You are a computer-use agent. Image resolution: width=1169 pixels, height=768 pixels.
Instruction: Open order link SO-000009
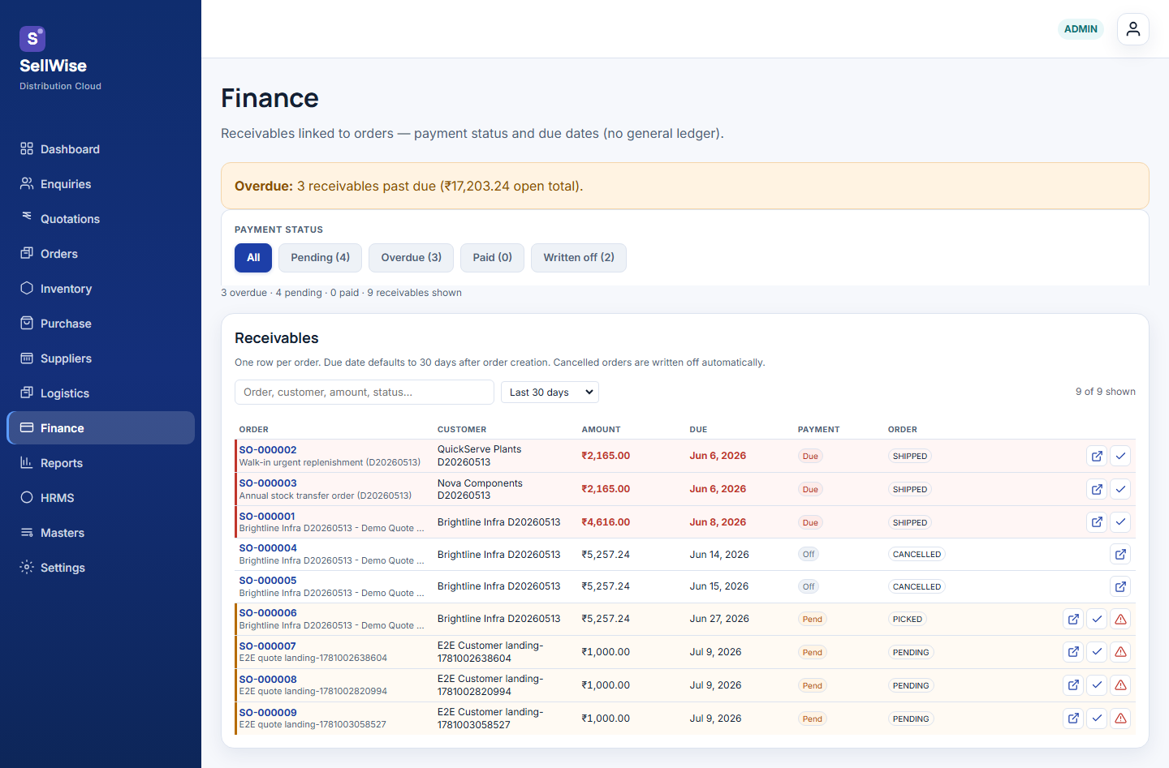[x=268, y=713]
